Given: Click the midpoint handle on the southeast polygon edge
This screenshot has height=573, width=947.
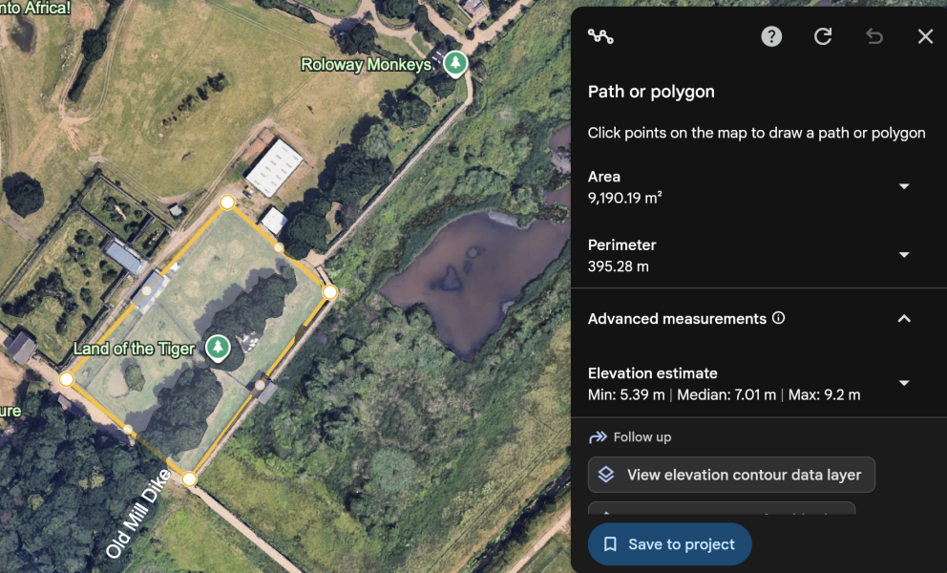Looking at the screenshot, I should tap(260, 385).
